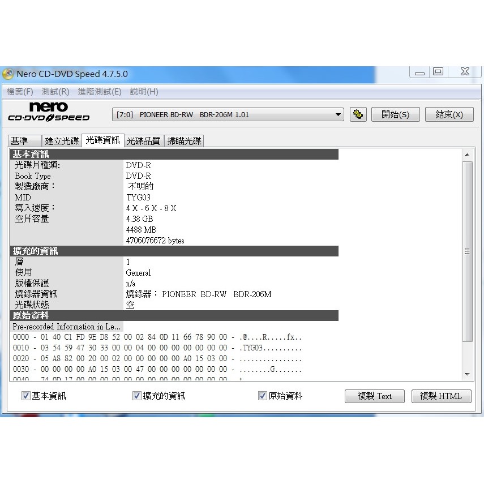Switch to the 光碟品質 tab
The image size is (484, 484).
(x=144, y=141)
